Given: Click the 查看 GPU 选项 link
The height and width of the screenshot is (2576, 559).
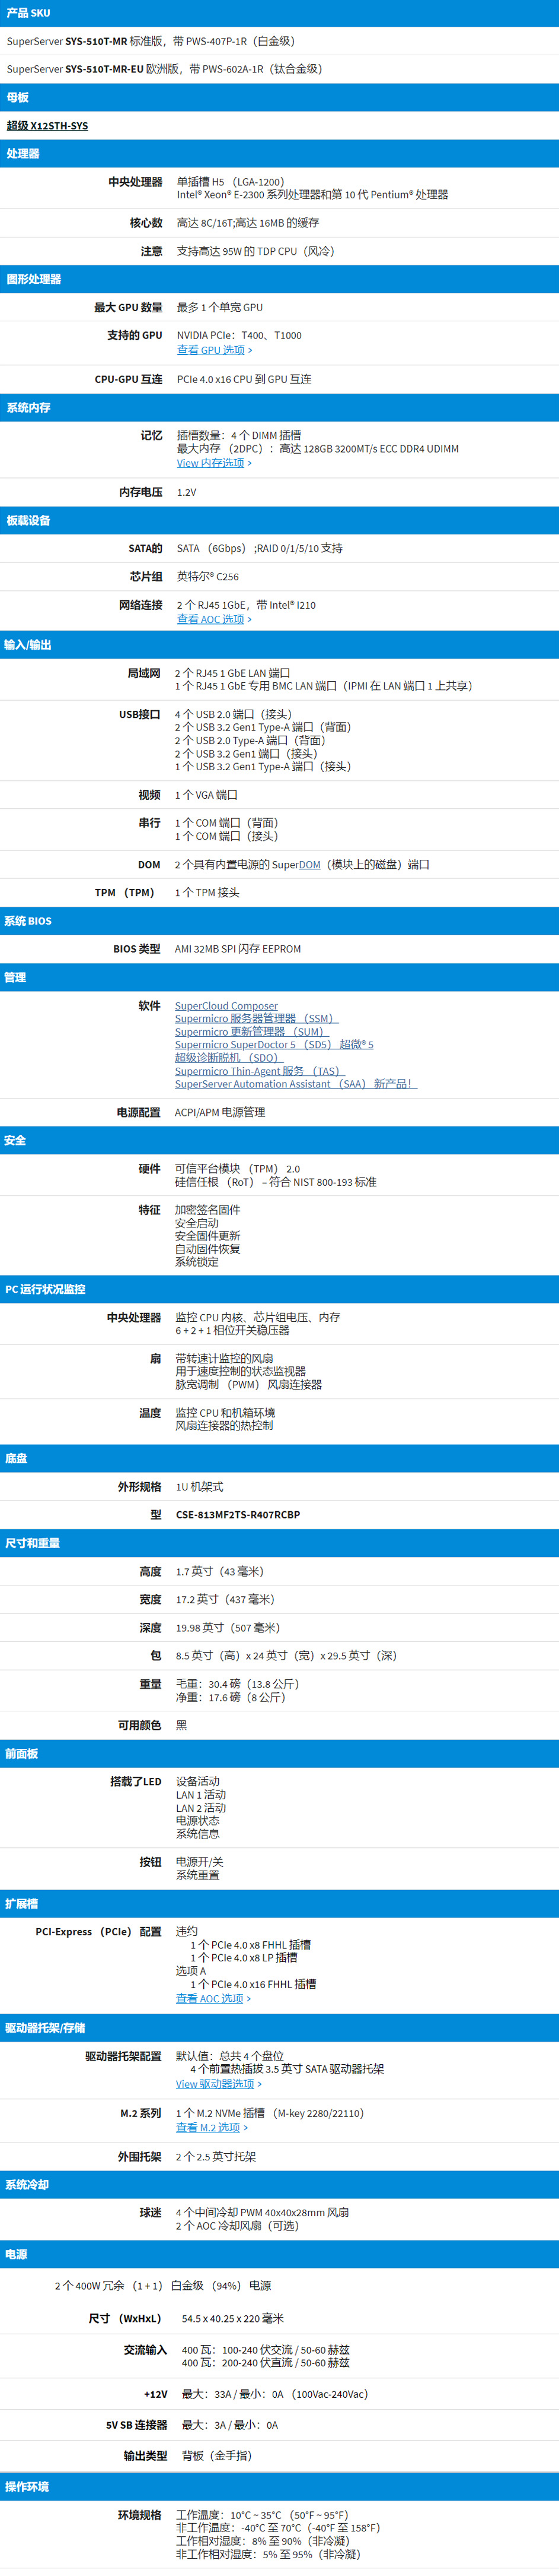Looking at the screenshot, I should tap(210, 350).
